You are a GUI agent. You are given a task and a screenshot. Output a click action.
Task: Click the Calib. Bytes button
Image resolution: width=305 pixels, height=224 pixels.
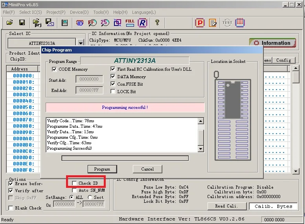[273, 206]
